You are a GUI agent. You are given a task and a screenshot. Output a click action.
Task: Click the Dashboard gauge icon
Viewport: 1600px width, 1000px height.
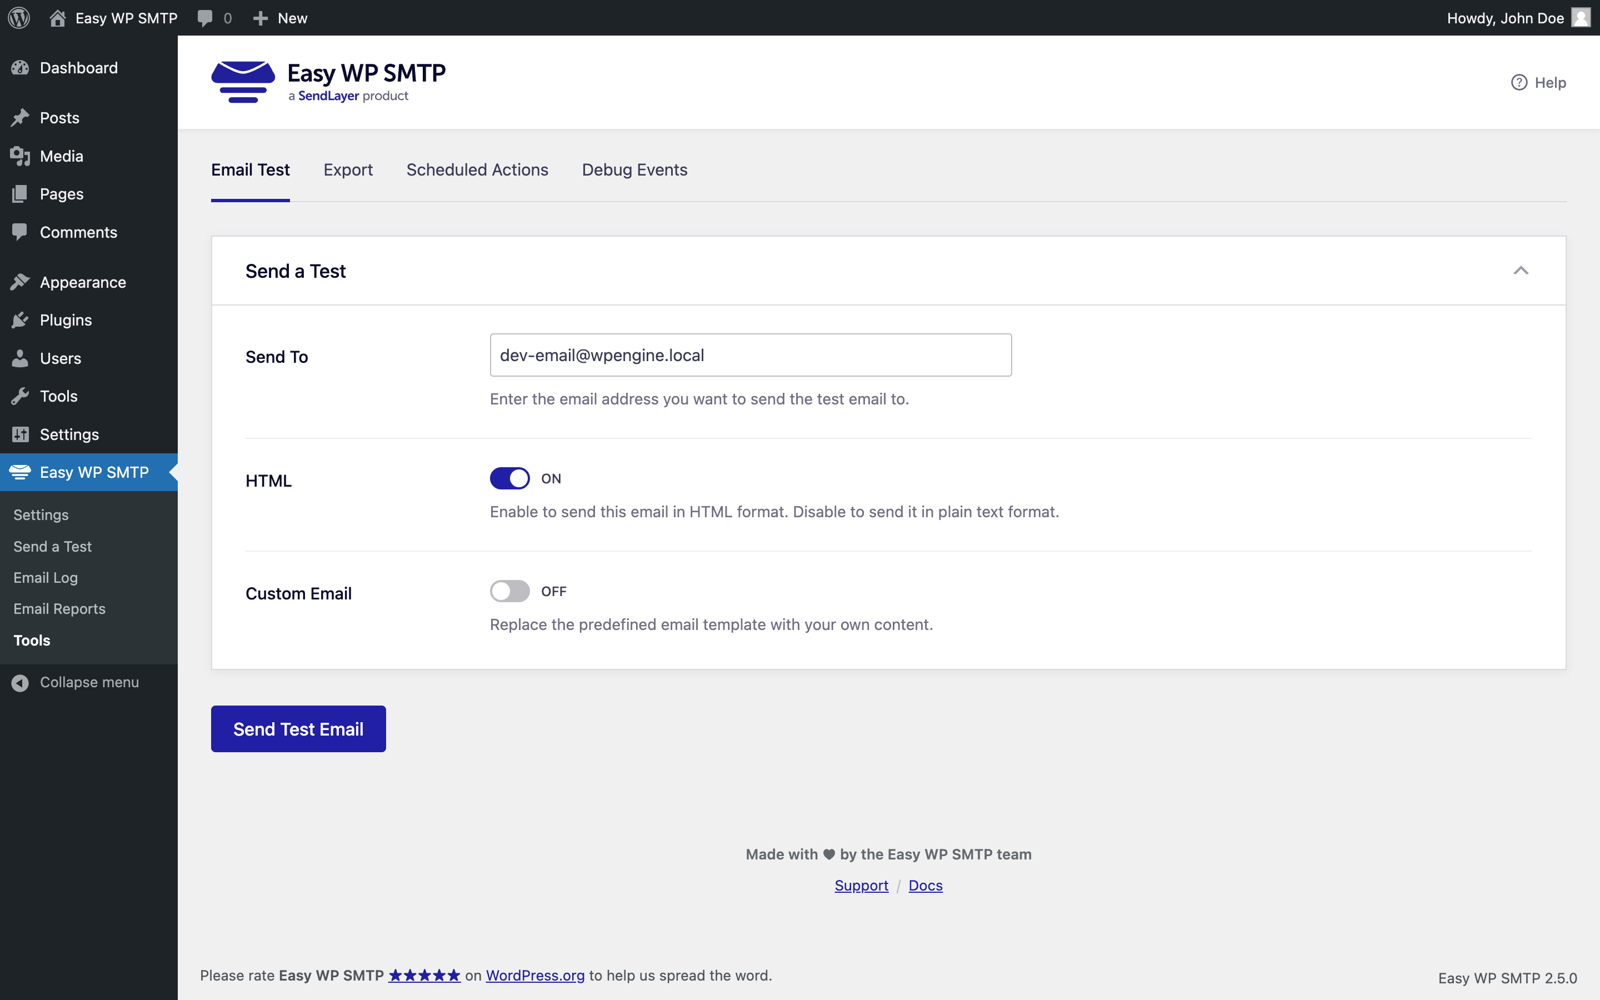[x=21, y=67]
